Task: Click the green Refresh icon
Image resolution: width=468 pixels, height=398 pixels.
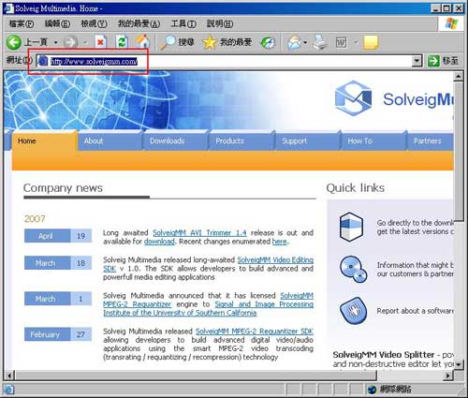Action: tap(122, 42)
